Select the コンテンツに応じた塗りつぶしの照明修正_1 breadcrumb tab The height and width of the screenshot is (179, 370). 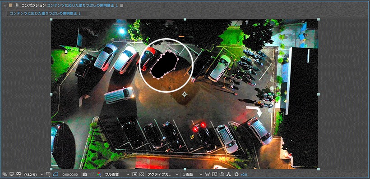45,13
